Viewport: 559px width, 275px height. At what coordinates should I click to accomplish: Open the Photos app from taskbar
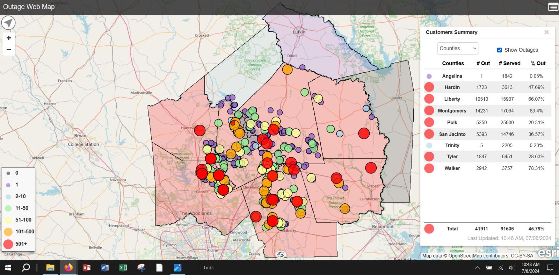tap(177, 268)
